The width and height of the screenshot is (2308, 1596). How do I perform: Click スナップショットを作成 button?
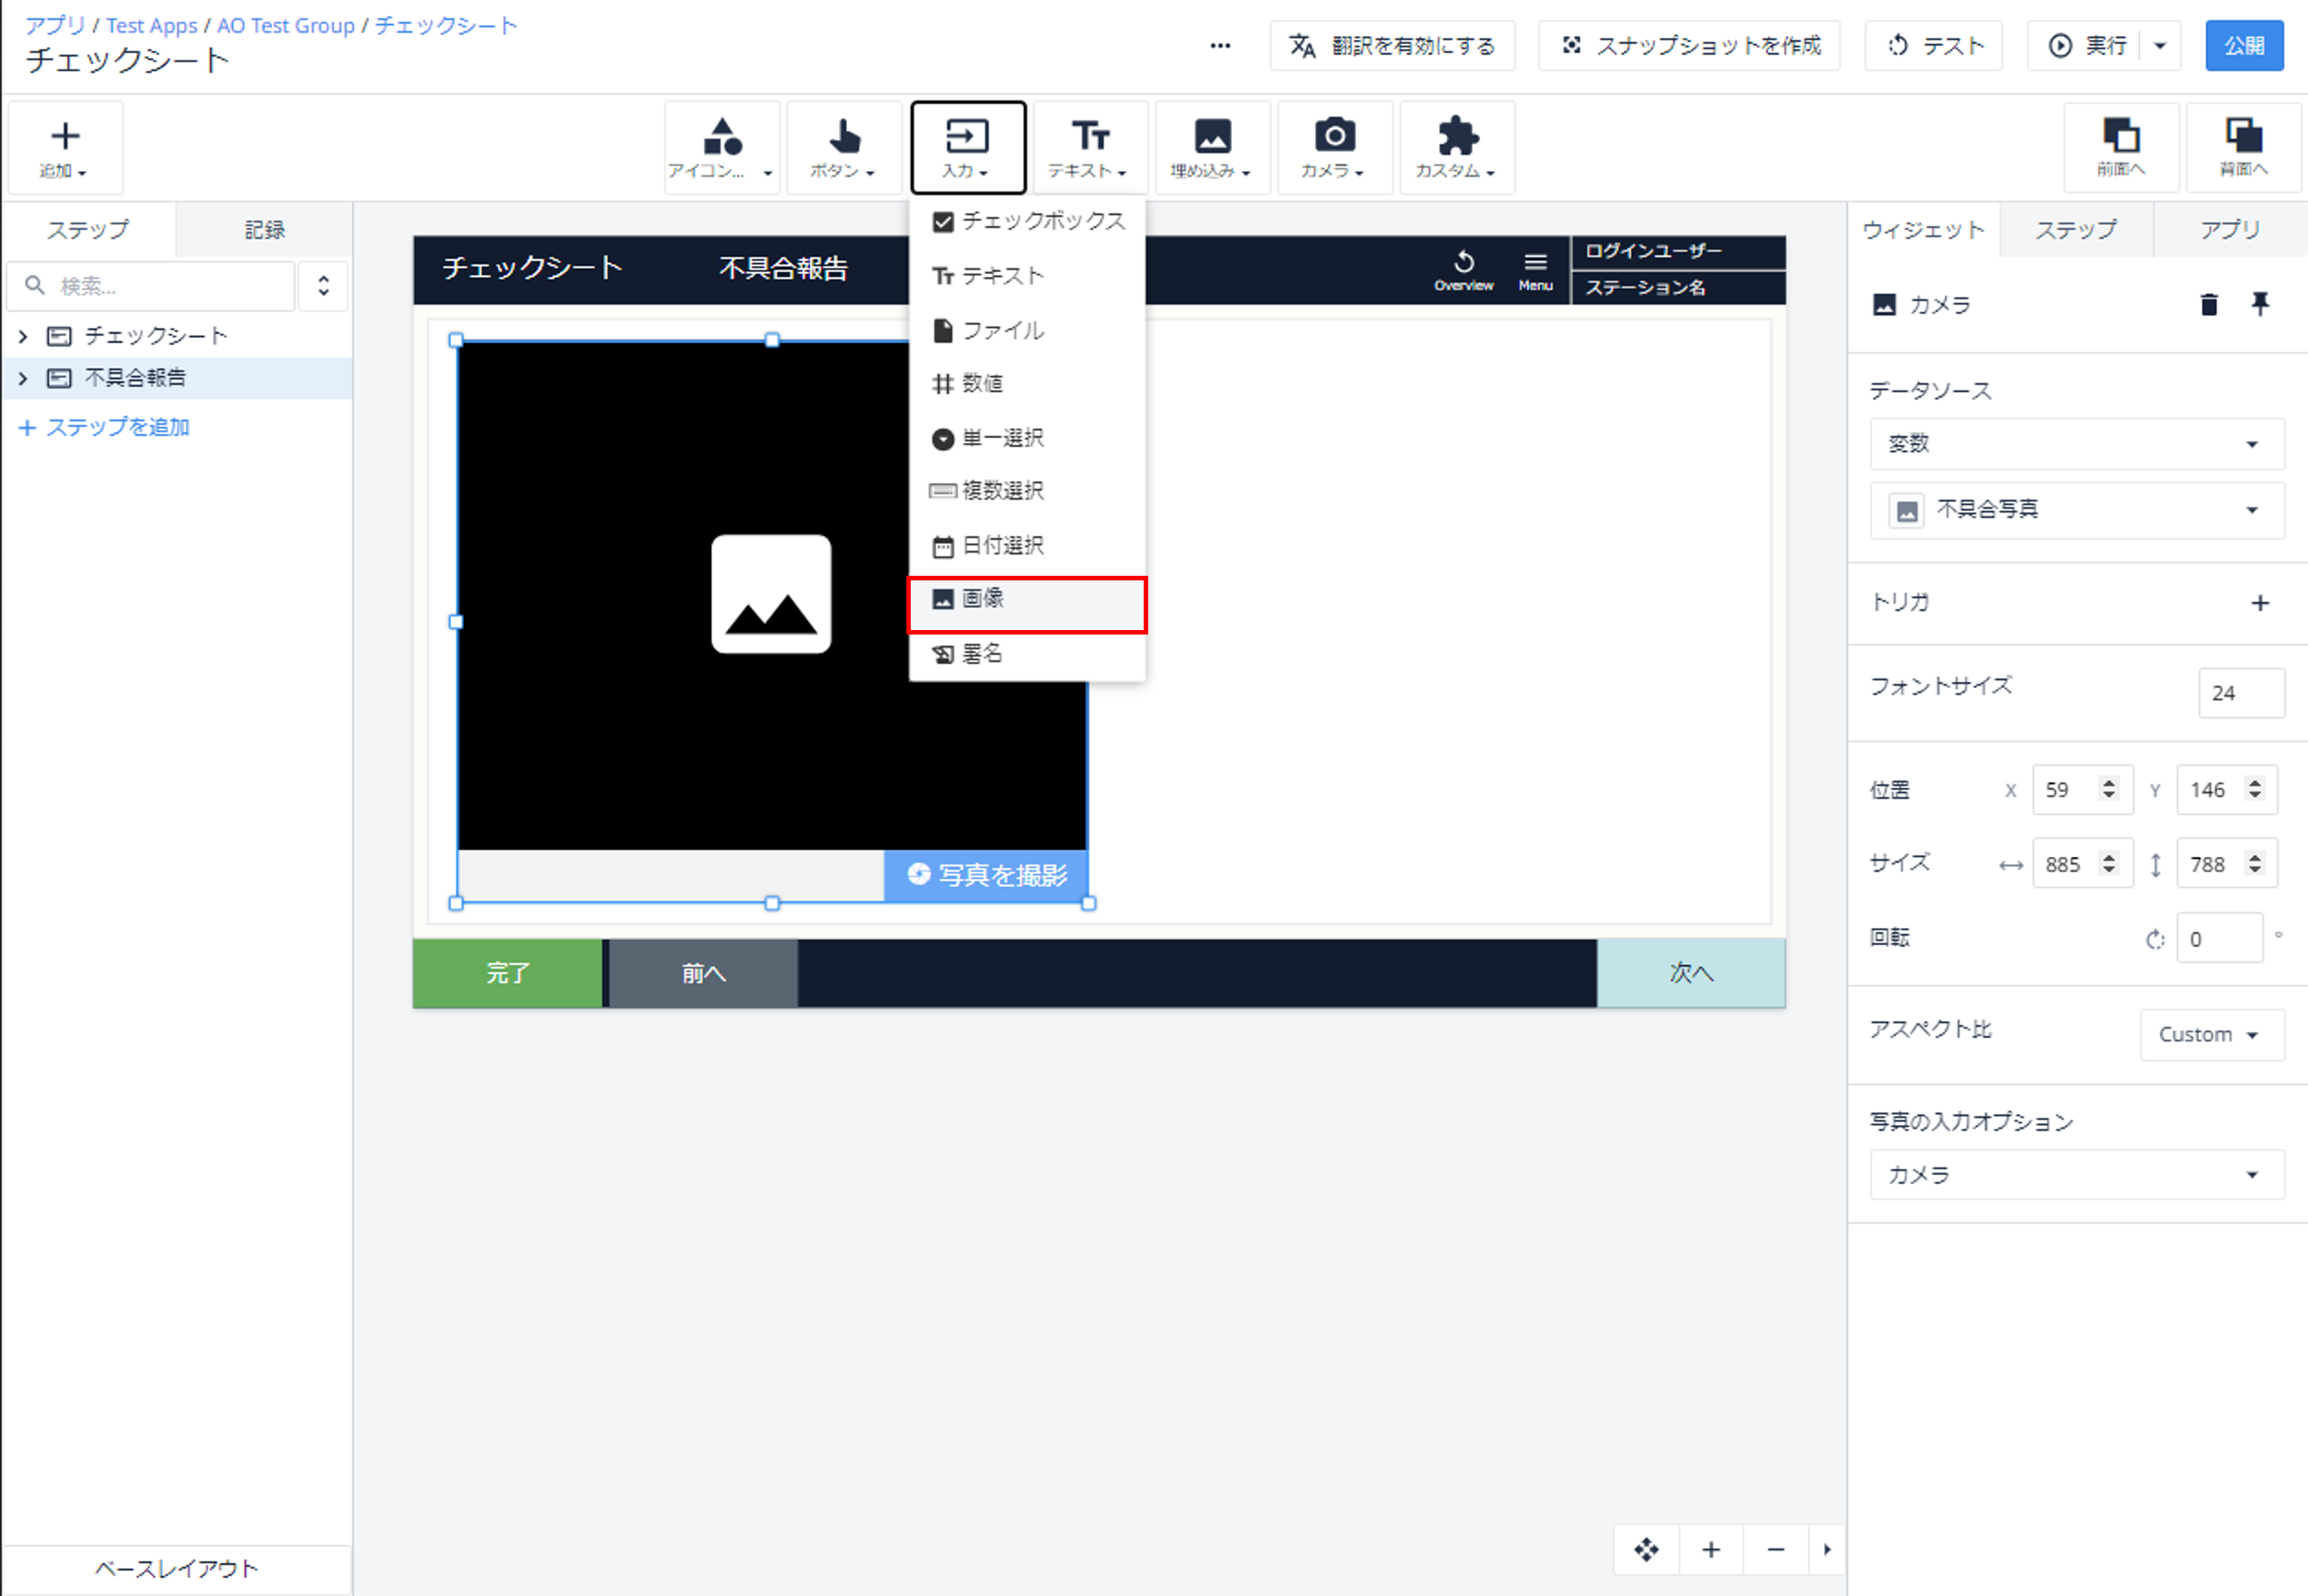pos(1689,45)
